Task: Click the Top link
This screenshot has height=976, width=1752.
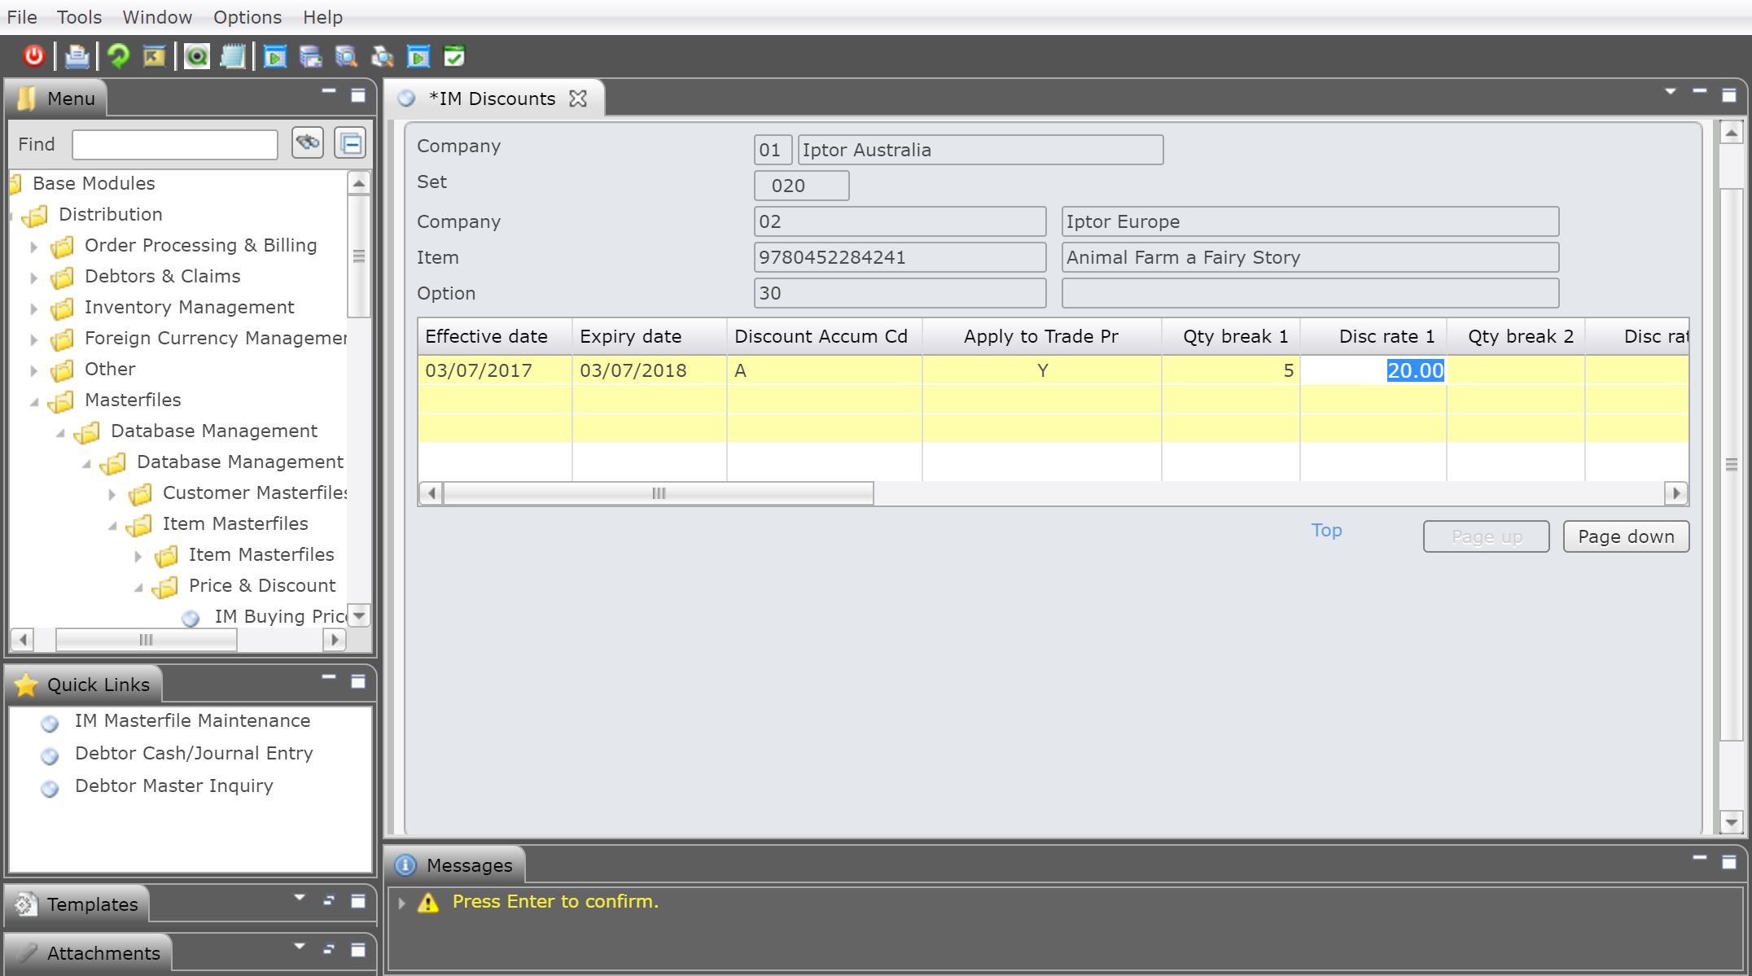Action: tap(1325, 530)
